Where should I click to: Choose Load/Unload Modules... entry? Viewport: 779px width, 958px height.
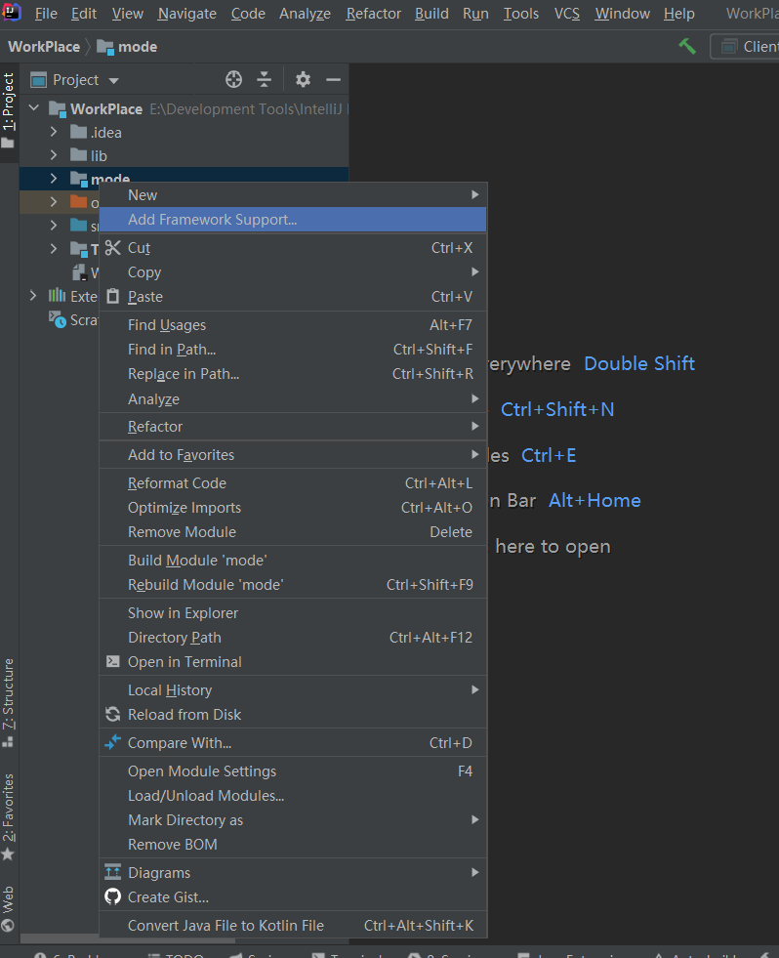pos(293,796)
